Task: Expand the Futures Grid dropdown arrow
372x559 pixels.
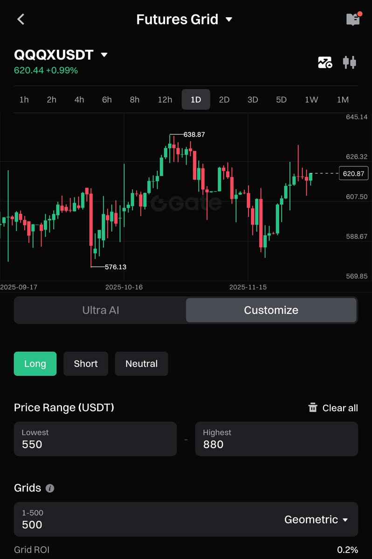Action: tap(229, 20)
